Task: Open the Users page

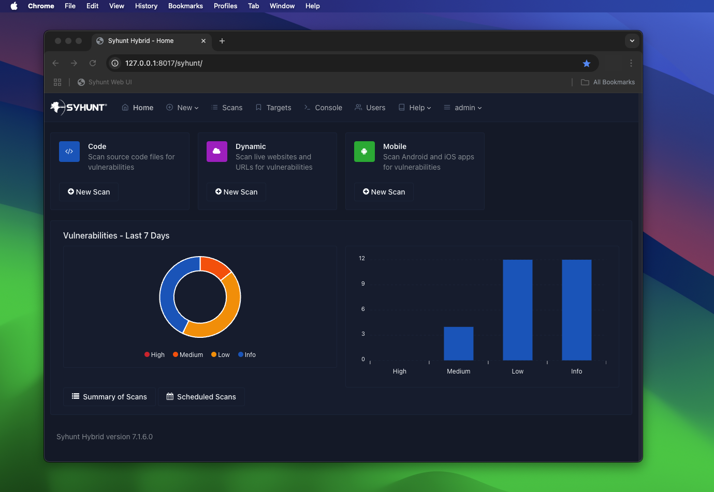Action: click(x=370, y=108)
